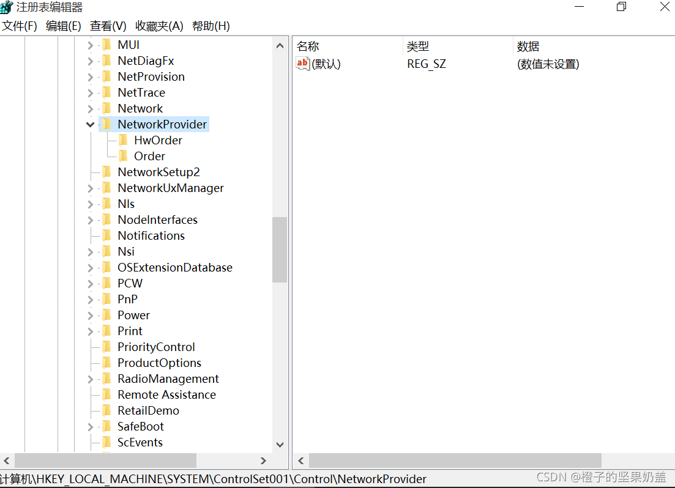Click the registry path in status bar
Viewport: 675px width, 488px height.
coord(213,479)
